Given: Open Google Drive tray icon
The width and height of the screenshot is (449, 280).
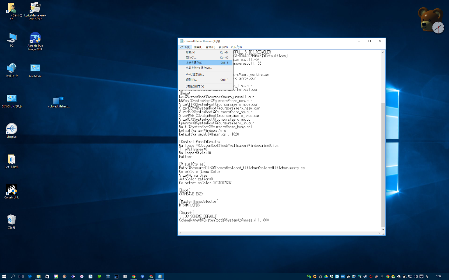Looking at the screenshot, I should (326, 276).
